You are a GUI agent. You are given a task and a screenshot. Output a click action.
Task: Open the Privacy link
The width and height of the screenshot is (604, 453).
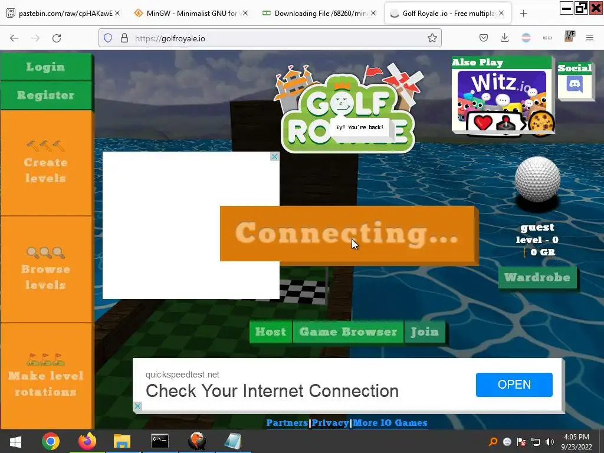[x=330, y=423]
